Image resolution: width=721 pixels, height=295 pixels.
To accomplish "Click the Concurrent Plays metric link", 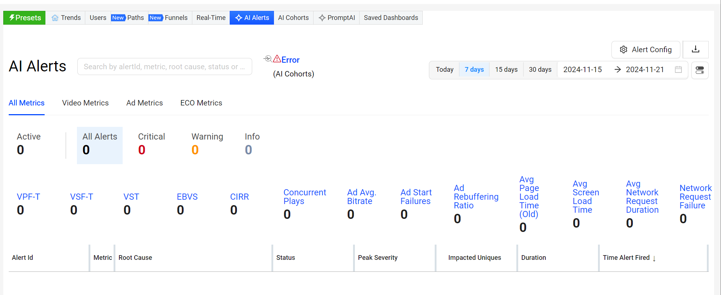I will [304, 197].
